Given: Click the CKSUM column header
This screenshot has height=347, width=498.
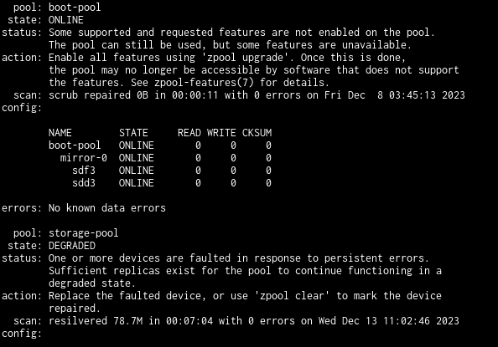Looking at the screenshot, I should coord(257,133).
